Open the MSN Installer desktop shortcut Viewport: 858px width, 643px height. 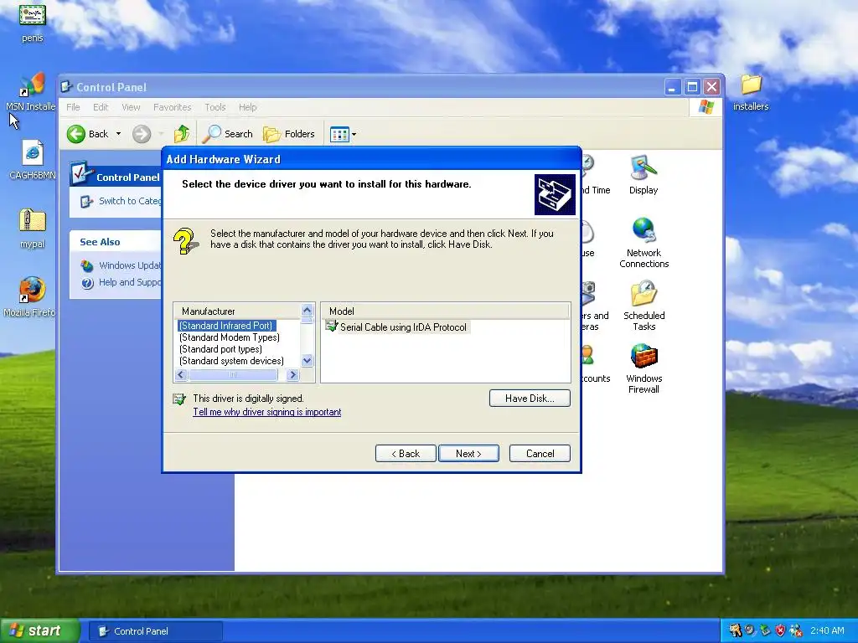pyautogui.click(x=31, y=92)
